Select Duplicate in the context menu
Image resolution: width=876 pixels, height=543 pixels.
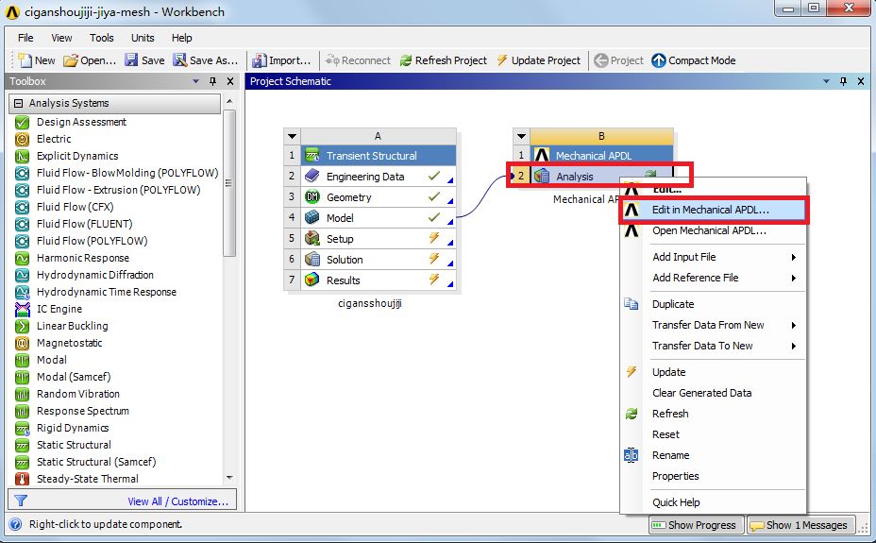[x=714, y=304]
